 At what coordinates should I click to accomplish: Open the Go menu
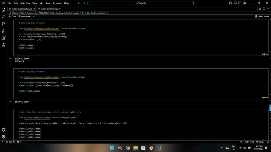click(x=42, y=3)
